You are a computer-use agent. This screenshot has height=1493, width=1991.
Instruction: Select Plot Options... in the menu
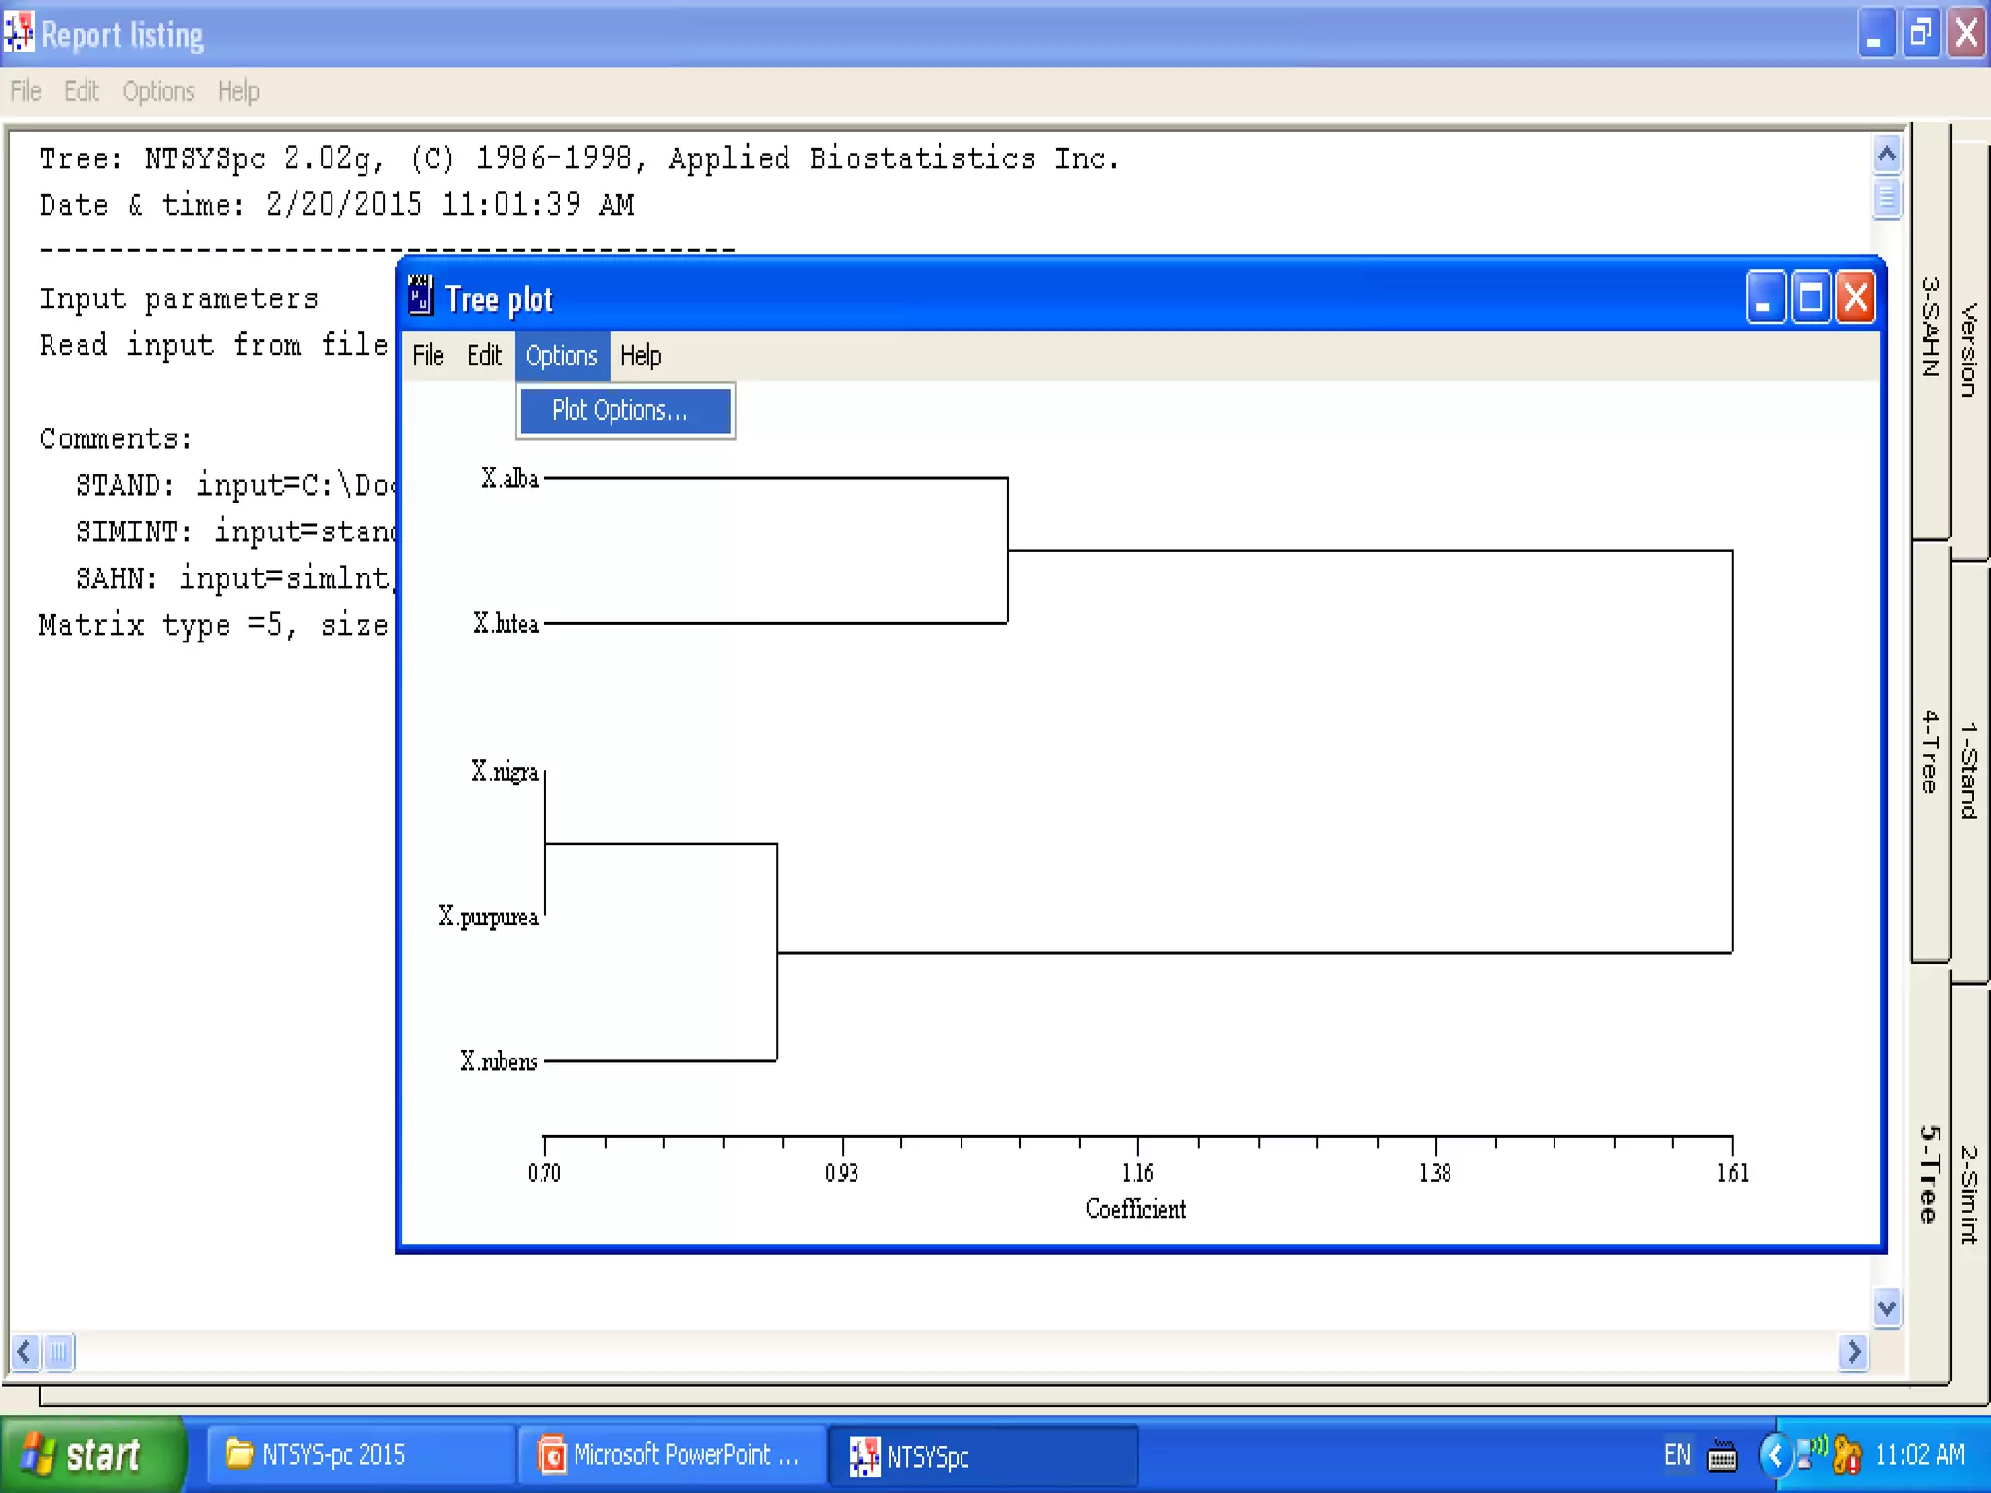[624, 411]
